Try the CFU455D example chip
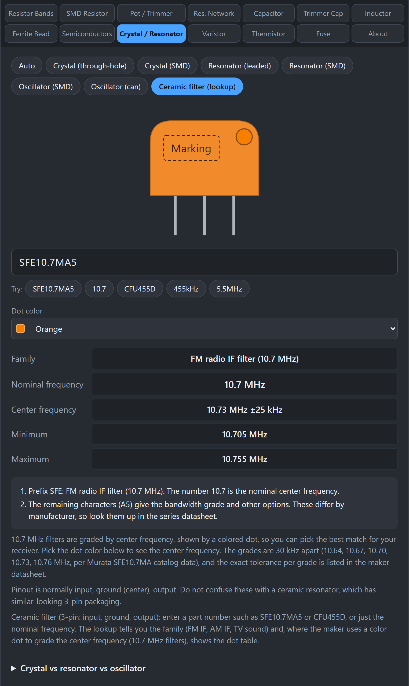Viewport: 409px width, 686px height. click(x=140, y=289)
